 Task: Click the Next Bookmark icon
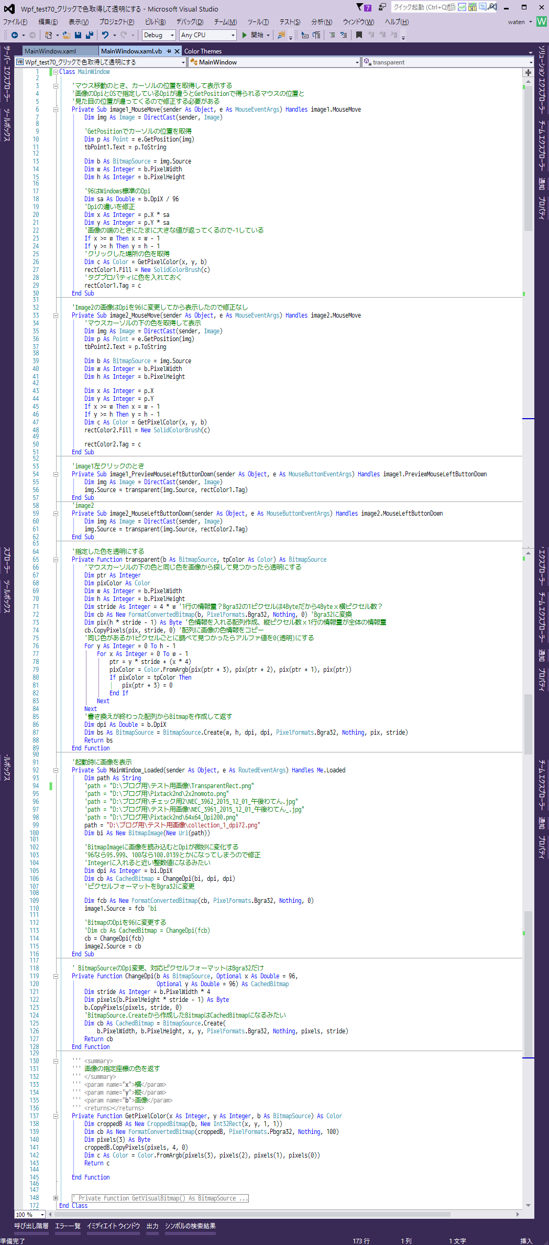383,35
